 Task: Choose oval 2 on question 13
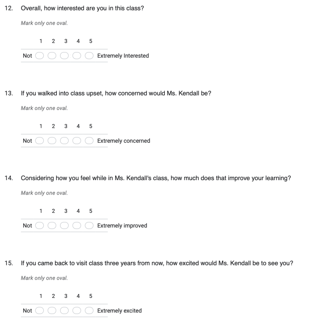[52, 141]
